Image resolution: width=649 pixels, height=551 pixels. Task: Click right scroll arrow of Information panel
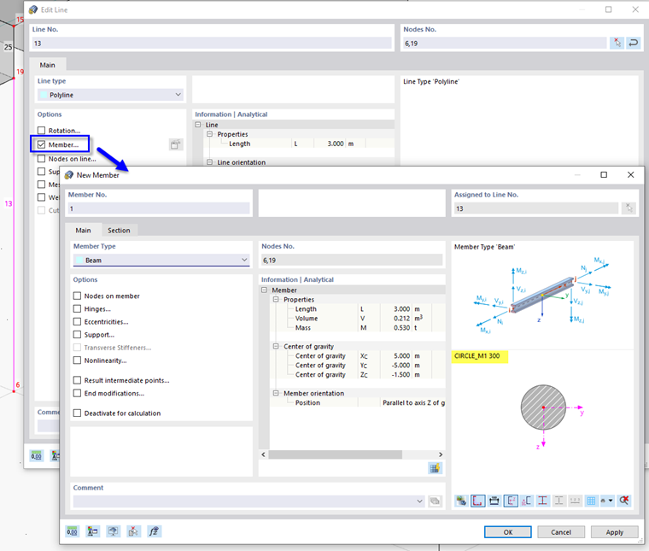[x=441, y=454]
